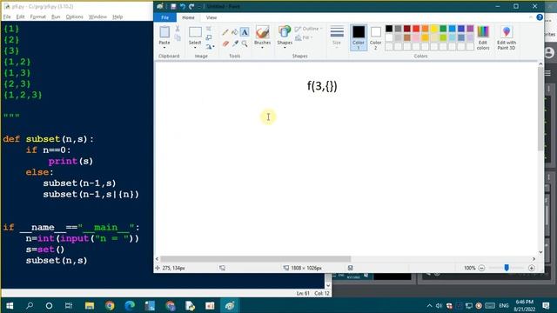Pick the purple color swatch

pos(470,29)
